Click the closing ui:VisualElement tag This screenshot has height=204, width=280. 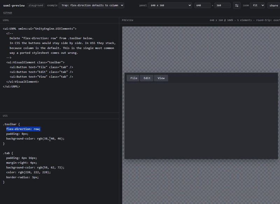(22, 82)
